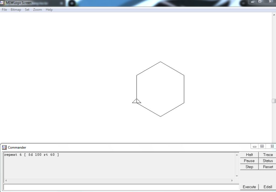
Task: Click the canvas vertical scrollbar thumb
Action: tap(274, 101)
